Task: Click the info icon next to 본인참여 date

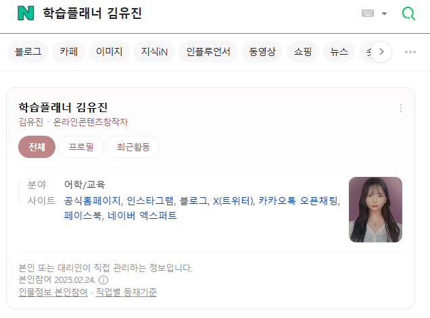Action: tap(103, 280)
